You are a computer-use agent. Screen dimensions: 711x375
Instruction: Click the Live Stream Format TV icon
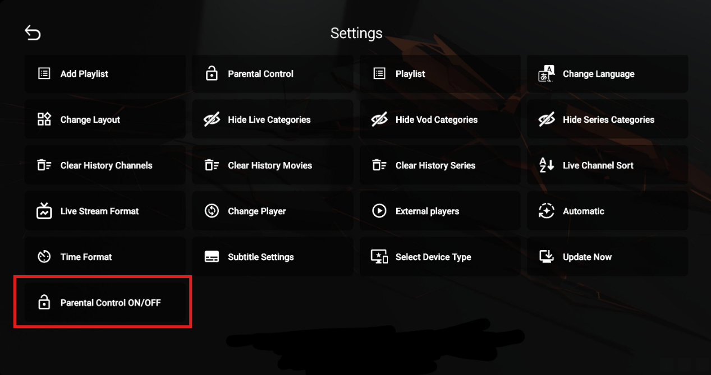pos(44,211)
